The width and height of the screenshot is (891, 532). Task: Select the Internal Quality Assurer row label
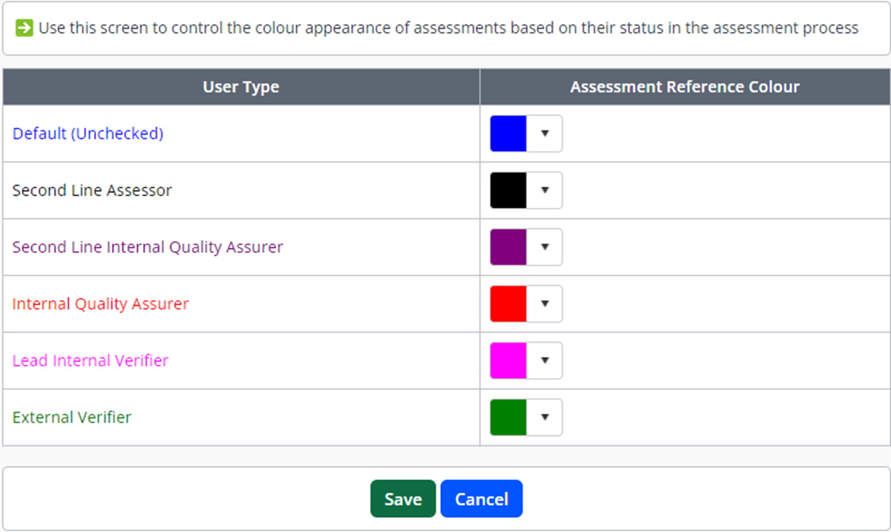(x=100, y=304)
